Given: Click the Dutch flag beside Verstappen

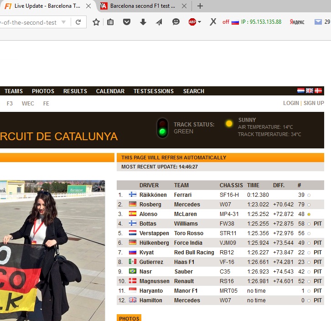Looking at the screenshot, I should [x=133, y=233].
